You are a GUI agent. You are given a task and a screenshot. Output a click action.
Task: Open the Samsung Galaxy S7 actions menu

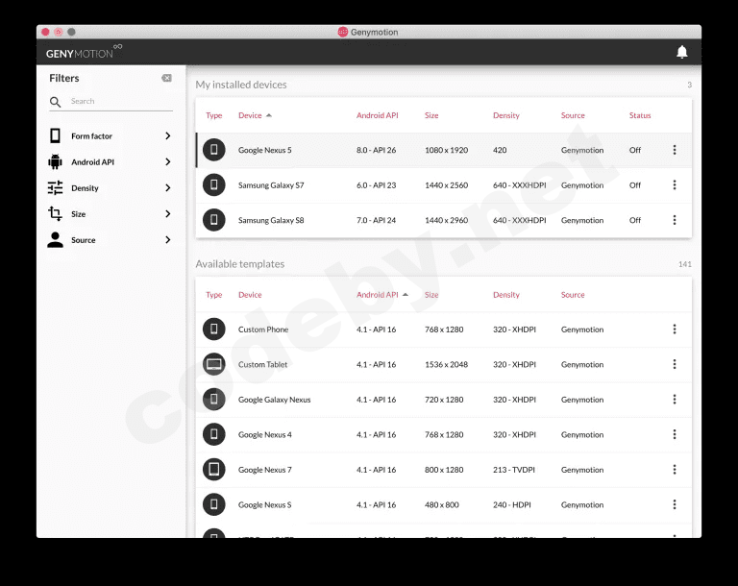[x=675, y=185]
